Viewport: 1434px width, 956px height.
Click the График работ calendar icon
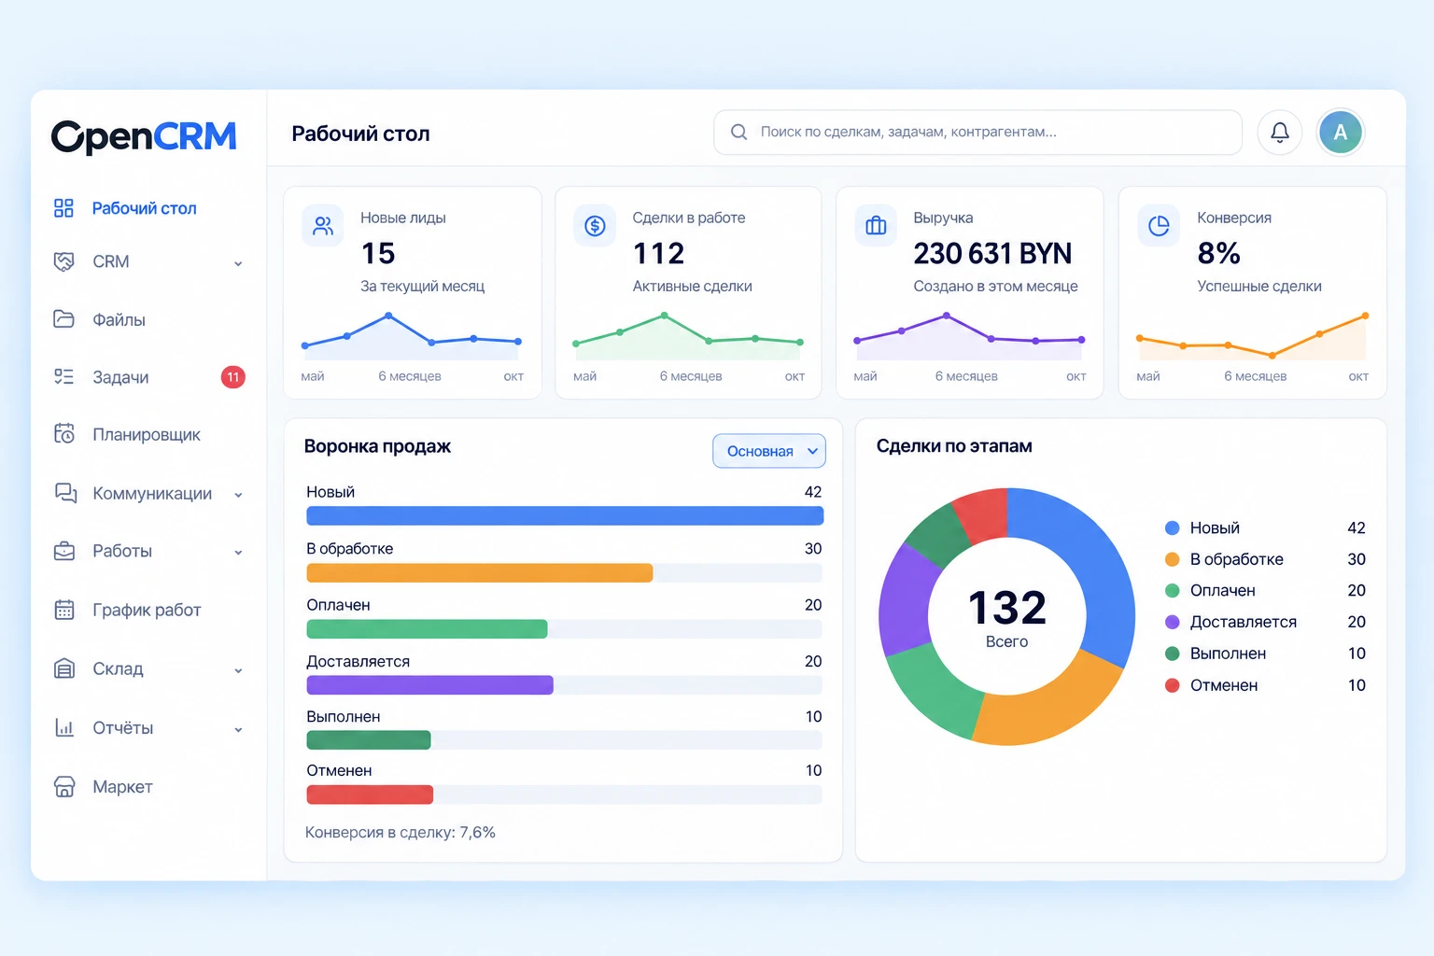(x=64, y=610)
